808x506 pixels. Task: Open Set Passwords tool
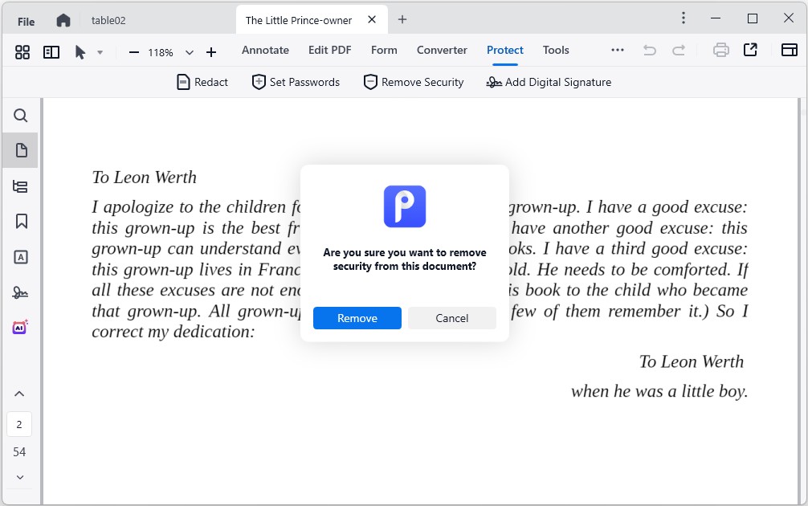[x=295, y=81]
